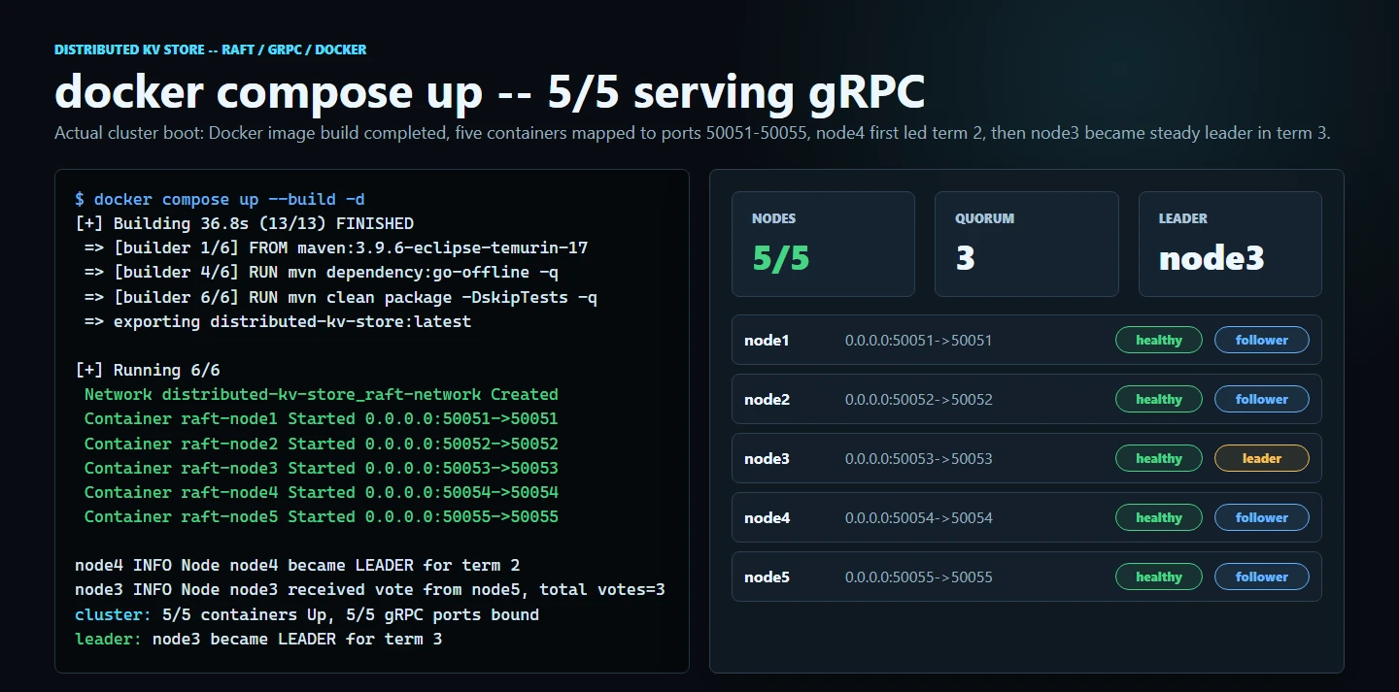Image resolution: width=1399 pixels, height=692 pixels.
Task: Click the node2 healthy badge
Action: (x=1159, y=399)
